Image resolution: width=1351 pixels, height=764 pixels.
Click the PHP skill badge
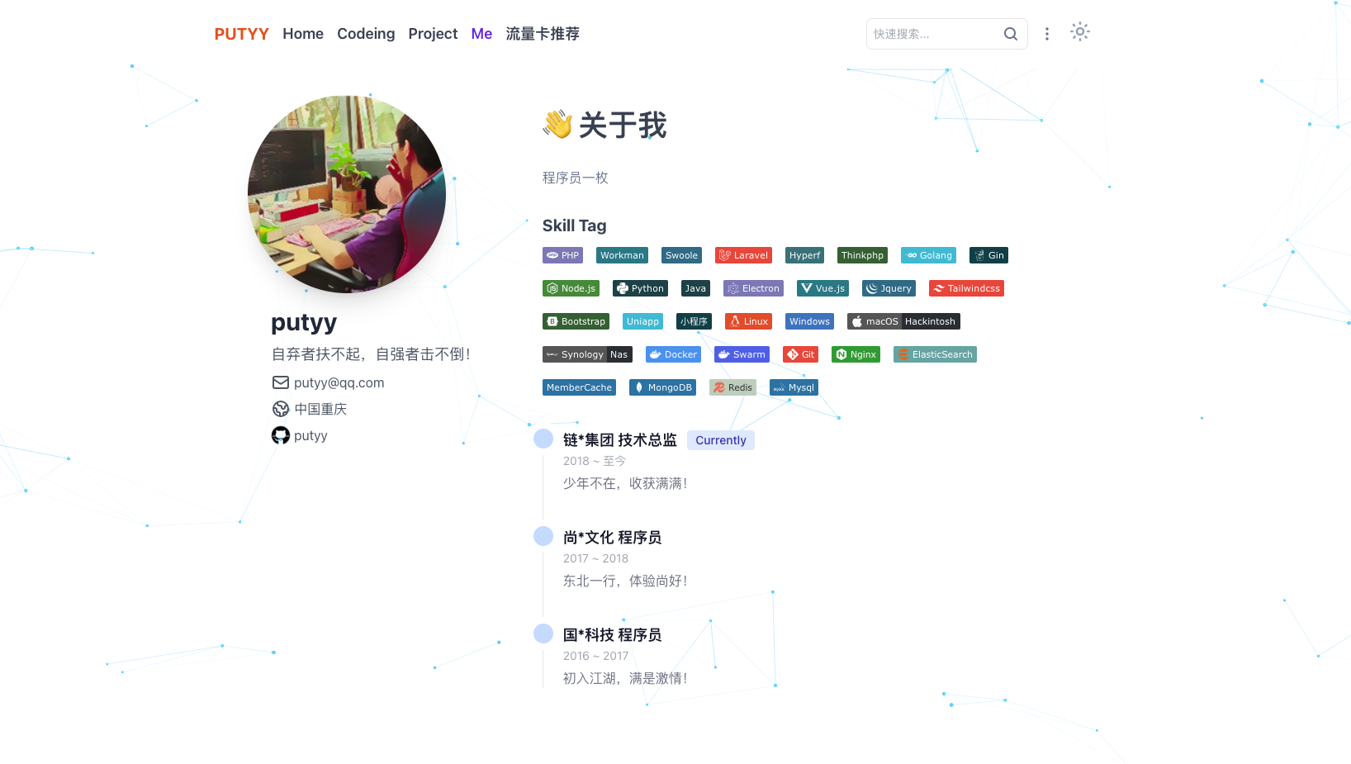pos(562,255)
